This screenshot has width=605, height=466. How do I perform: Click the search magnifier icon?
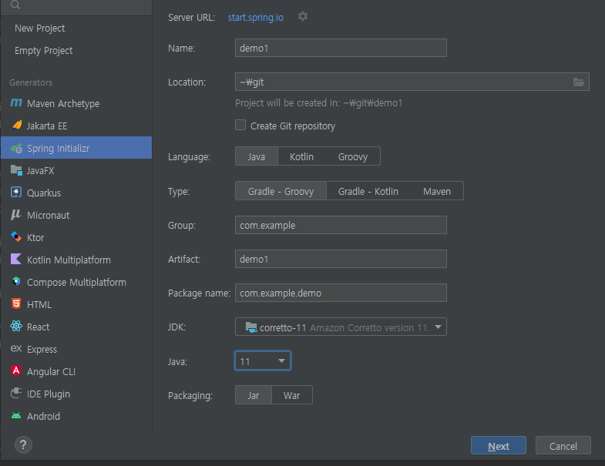15,5
